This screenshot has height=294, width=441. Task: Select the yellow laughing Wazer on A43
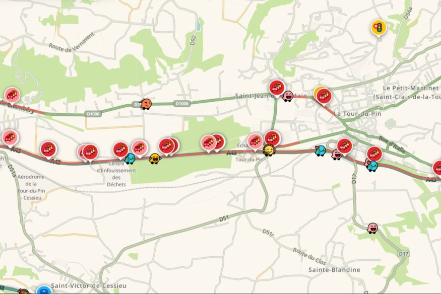pos(155,159)
